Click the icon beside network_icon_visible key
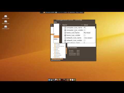Screen dimensions: 124x93 (x=65, y=40)
